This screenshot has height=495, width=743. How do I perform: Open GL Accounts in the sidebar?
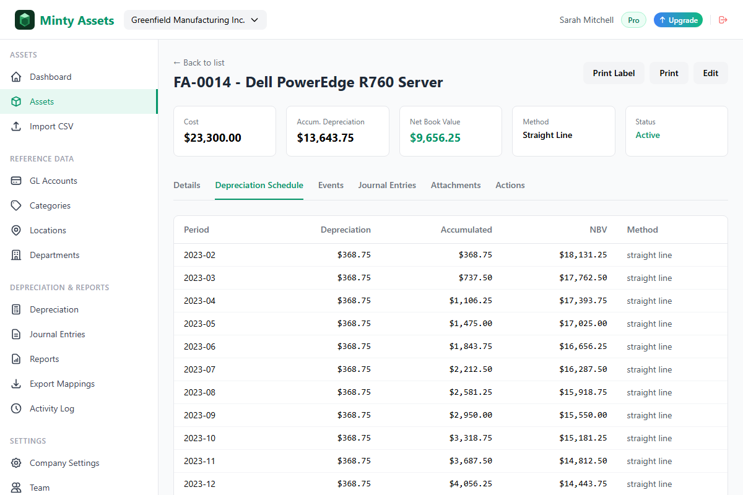point(79,181)
